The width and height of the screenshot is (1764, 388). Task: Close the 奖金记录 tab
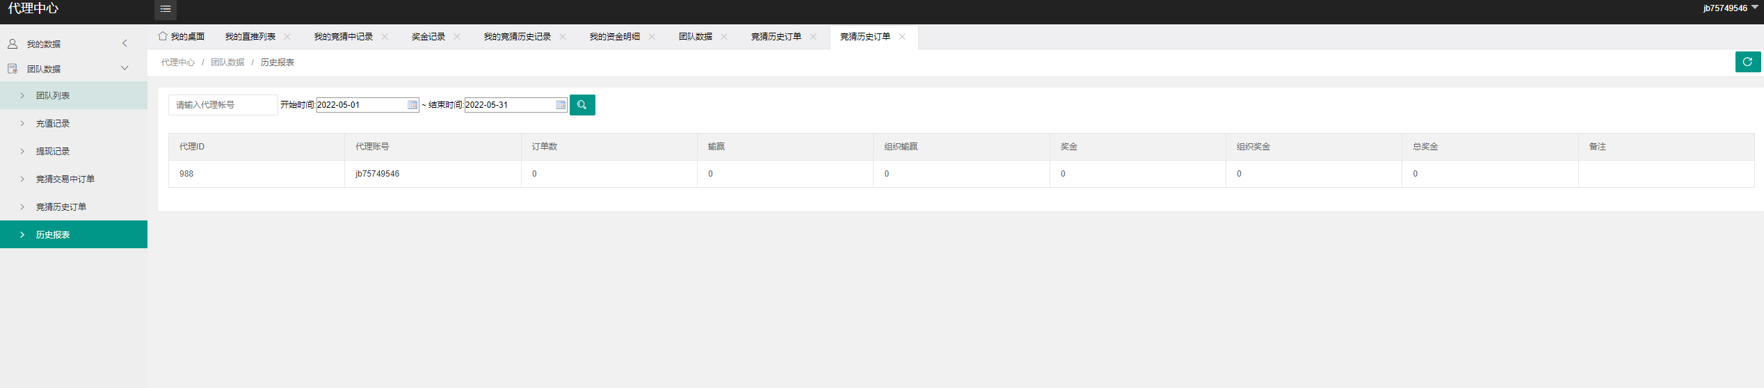click(x=457, y=37)
